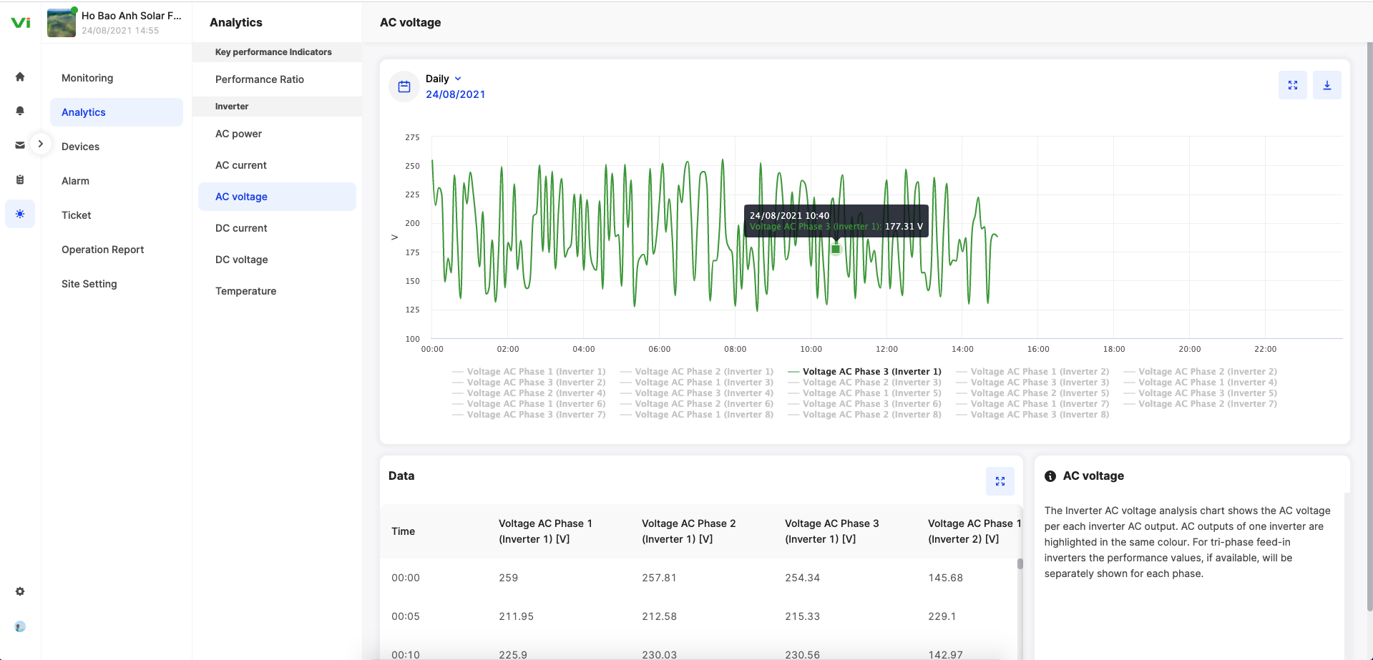
Task: Click the mail envelope sidebar icon
Action: (20, 145)
